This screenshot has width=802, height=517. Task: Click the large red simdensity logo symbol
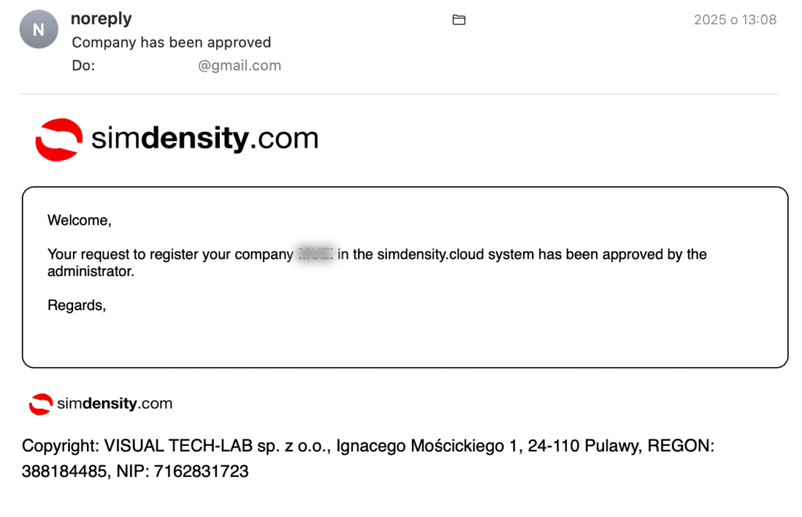[59, 140]
